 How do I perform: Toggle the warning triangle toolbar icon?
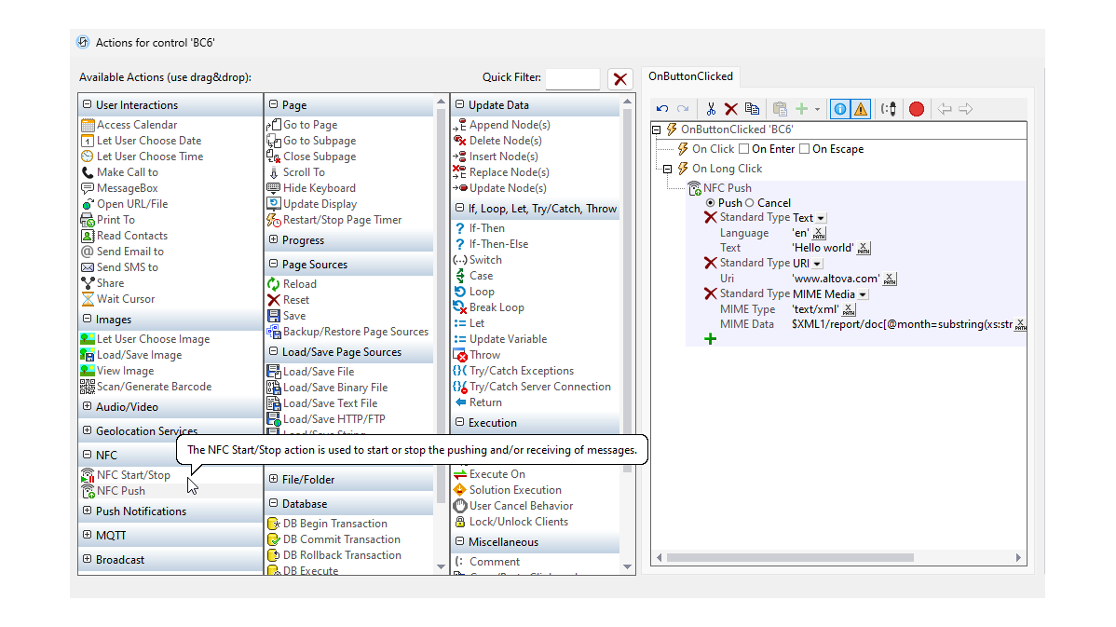pos(860,109)
